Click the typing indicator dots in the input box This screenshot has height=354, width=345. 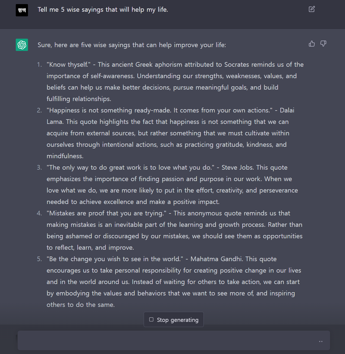pos(321,341)
